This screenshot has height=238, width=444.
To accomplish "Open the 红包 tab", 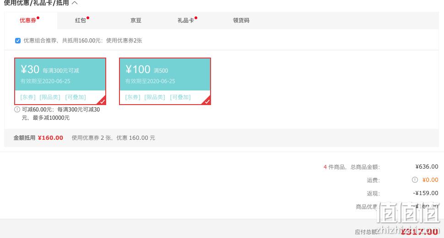I will 81,21.
